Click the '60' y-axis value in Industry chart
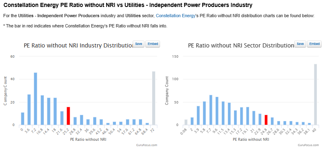 [x=12, y=56]
